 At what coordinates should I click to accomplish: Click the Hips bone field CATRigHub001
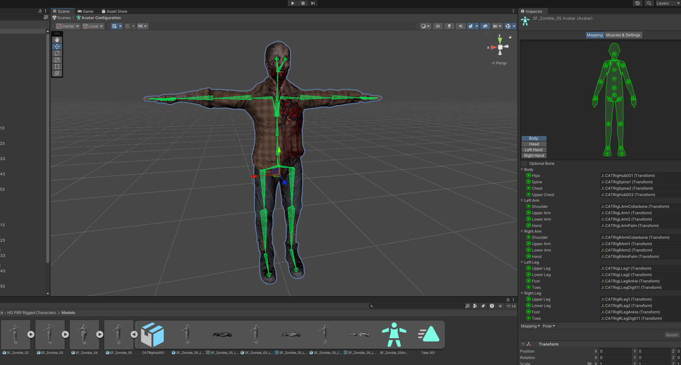(641, 176)
